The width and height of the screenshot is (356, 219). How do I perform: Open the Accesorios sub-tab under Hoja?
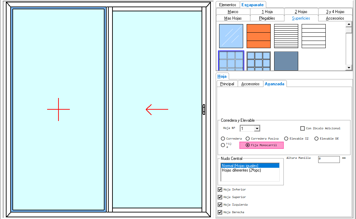250,84
